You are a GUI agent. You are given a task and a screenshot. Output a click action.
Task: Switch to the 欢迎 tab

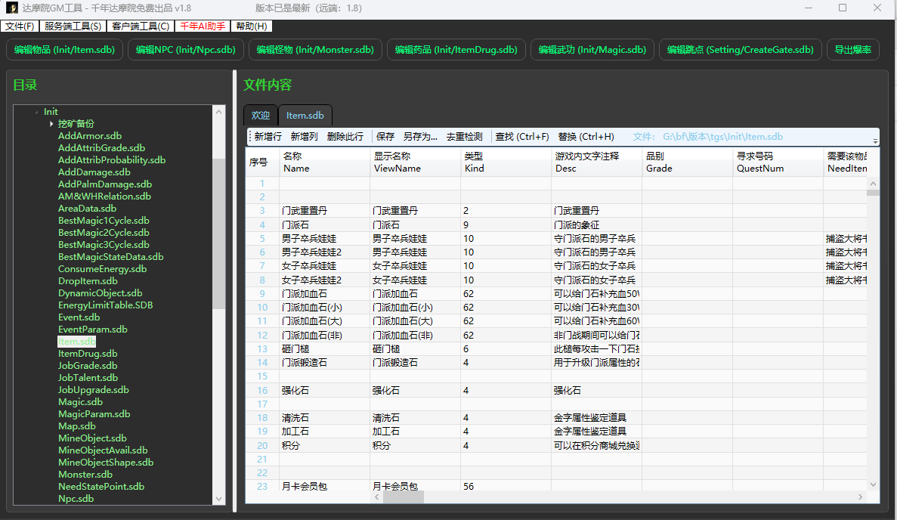(261, 116)
